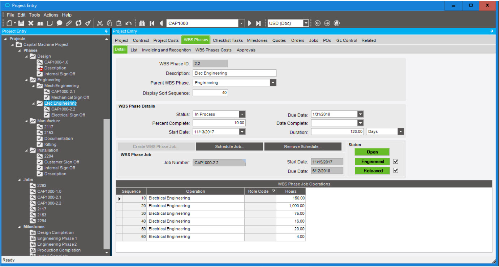Screen dimensions: 499x267
Task: Click the Create WBS Phase Job button
Action: tap(156, 146)
